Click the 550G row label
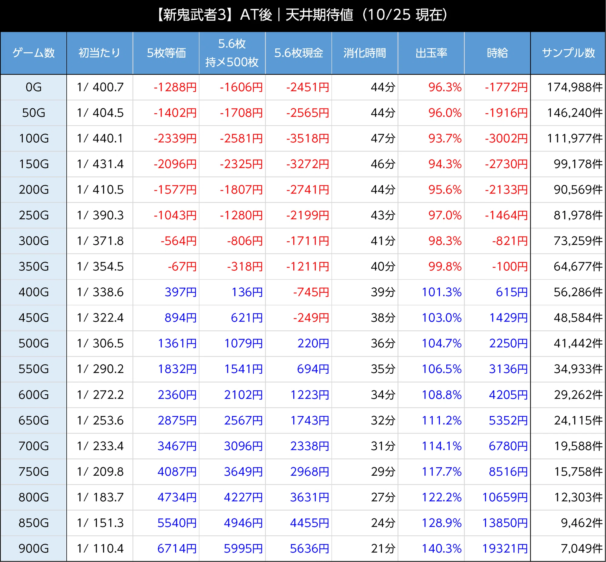Viewport: 606px width, 562px height. tap(33, 369)
